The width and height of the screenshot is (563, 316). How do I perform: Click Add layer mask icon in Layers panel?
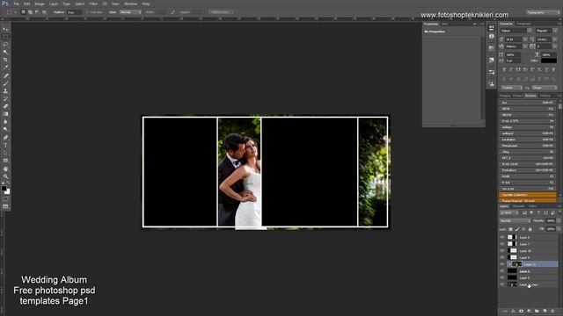pyautogui.click(x=521, y=311)
